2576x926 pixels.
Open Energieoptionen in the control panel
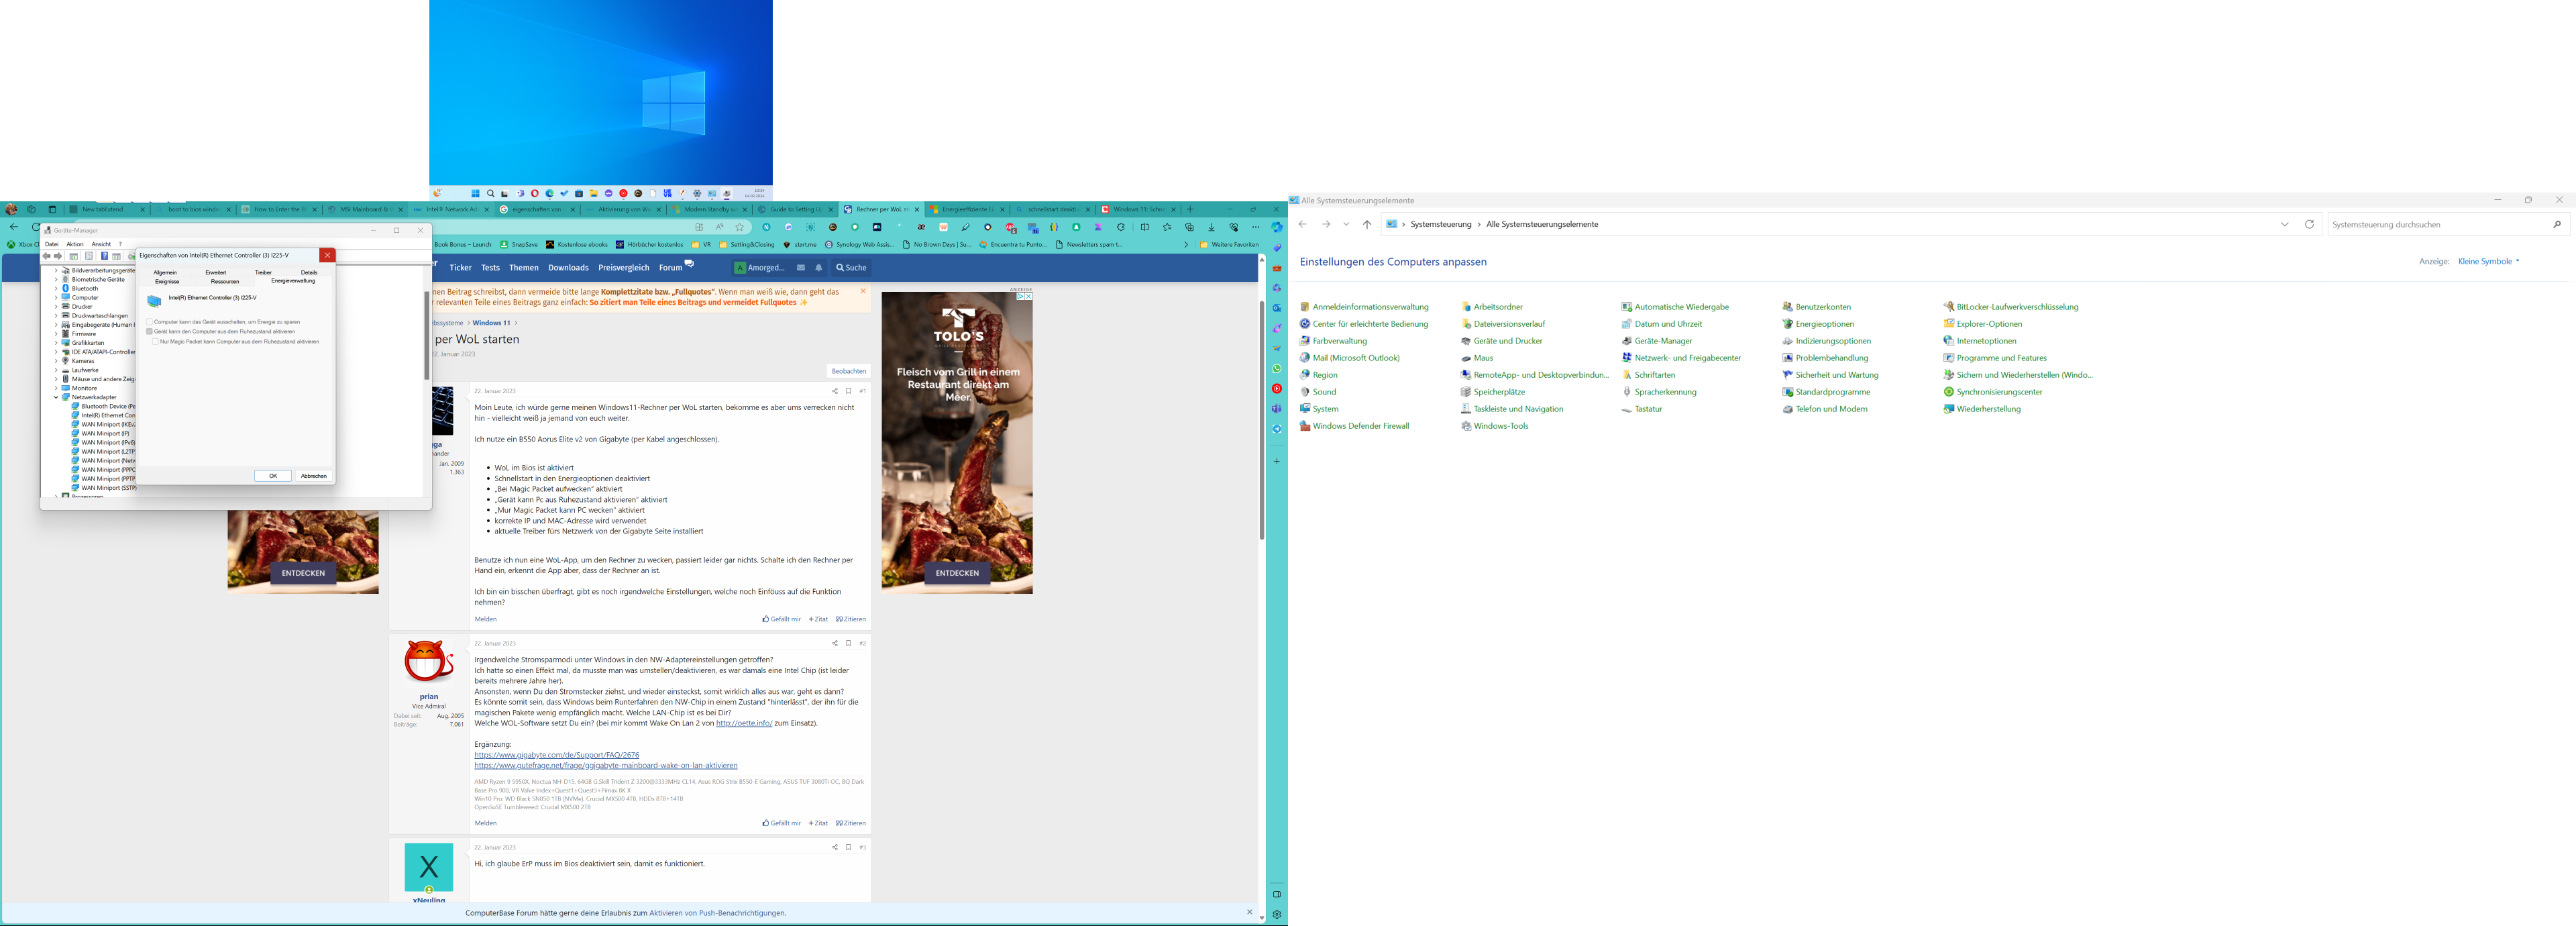1824,324
